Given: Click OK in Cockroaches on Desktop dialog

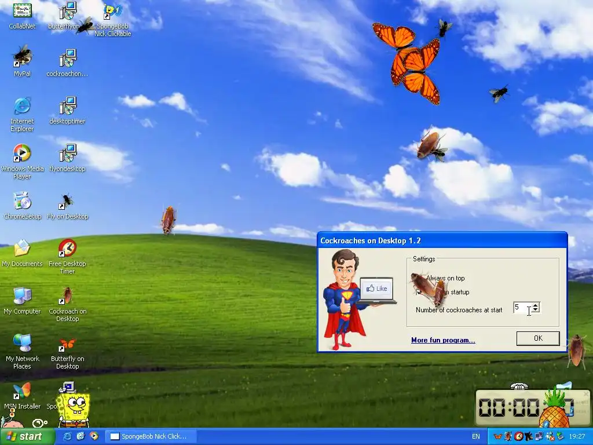Looking at the screenshot, I should tap(538, 338).
